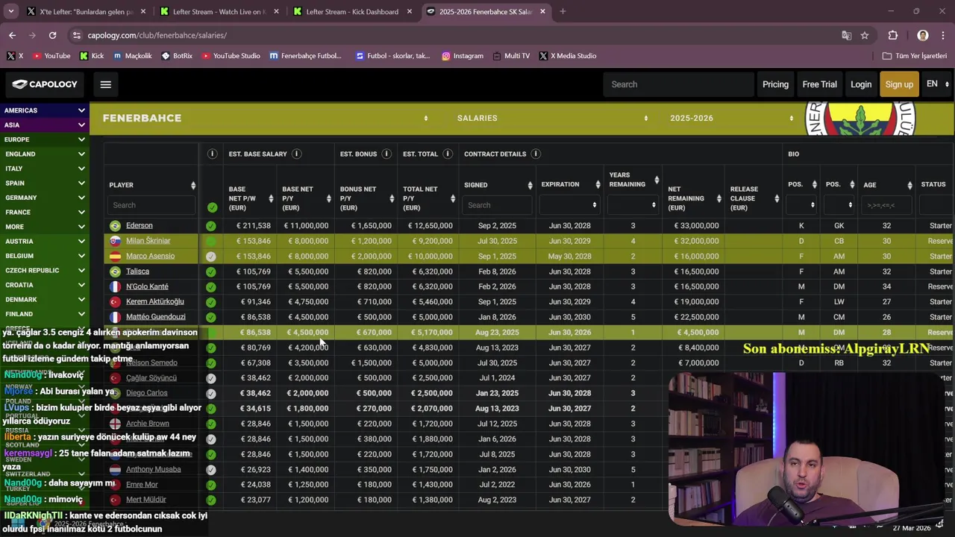Image resolution: width=955 pixels, height=537 pixels.
Task: Open tab search dropdown arrow
Action: click(x=11, y=11)
